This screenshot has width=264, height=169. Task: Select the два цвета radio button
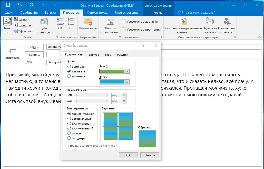69,71
